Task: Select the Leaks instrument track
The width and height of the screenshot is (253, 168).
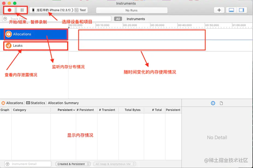Action: (34, 46)
